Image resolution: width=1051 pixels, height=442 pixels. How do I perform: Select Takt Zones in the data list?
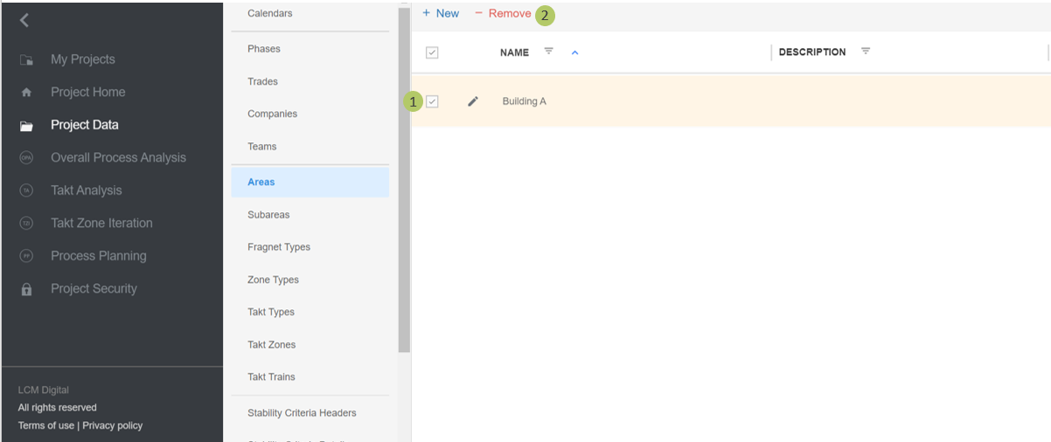coord(271,345)
